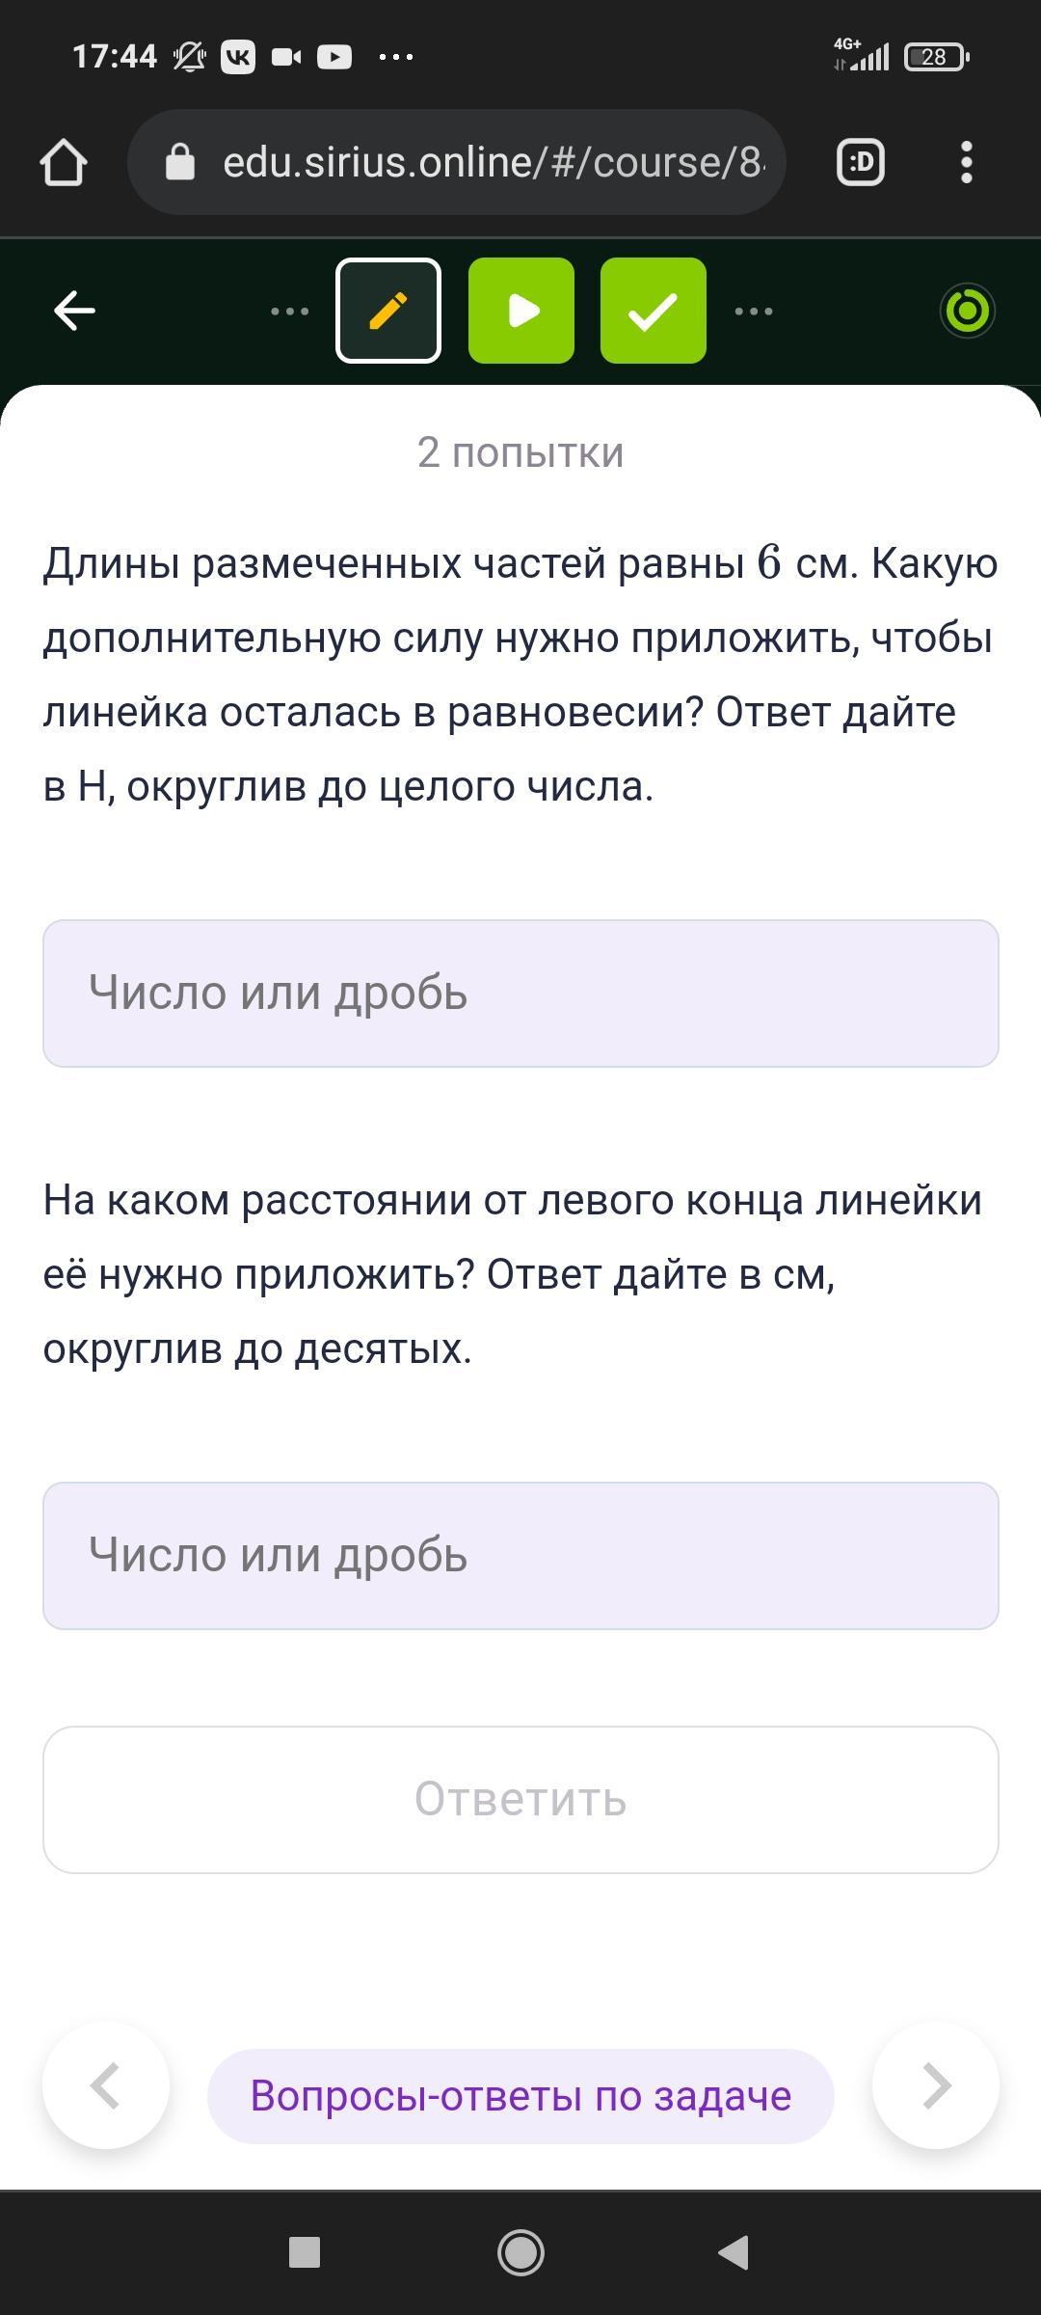Open the tab switcher :D icon
Screen dimensions: 1041x2315
click(860, 162)
